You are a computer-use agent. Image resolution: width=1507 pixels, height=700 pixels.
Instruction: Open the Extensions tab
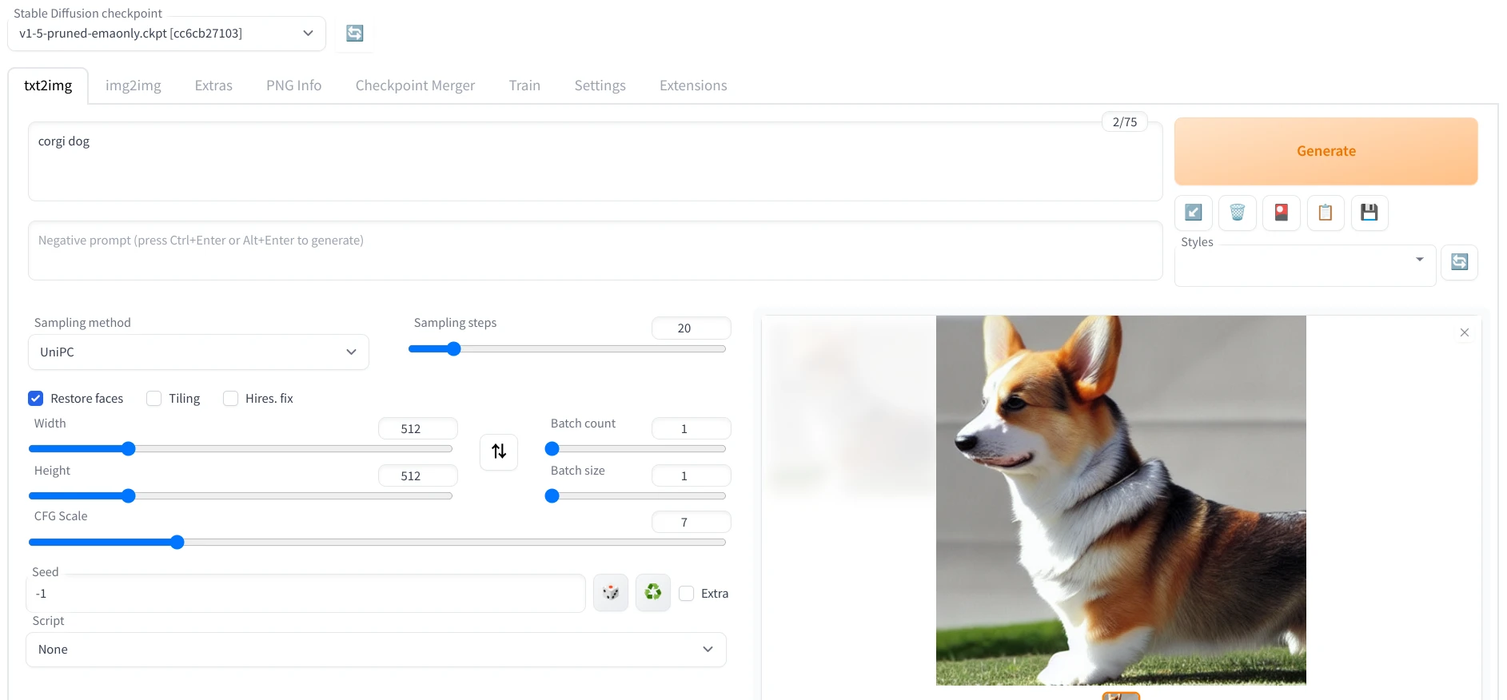tap(692, 86)
